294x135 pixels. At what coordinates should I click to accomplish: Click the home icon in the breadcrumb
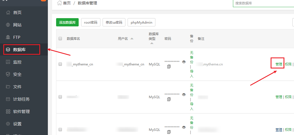(x=59, y=3)
